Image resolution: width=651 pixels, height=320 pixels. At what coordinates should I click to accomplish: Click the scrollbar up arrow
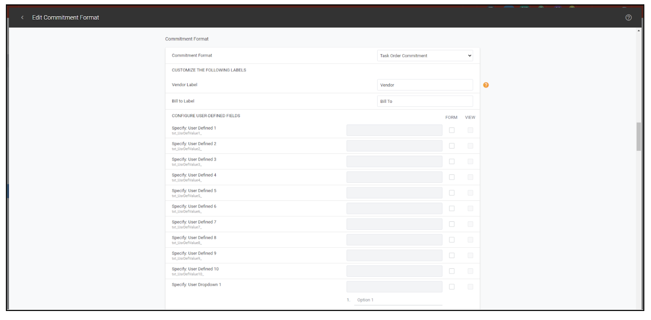pos(638,31)
